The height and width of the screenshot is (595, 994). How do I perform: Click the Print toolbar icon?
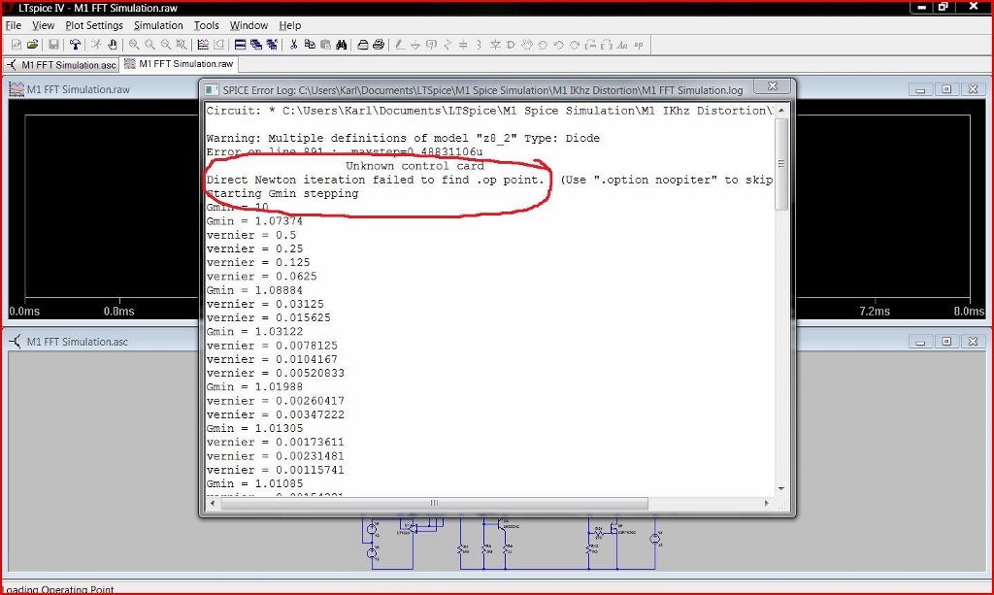pyautogui.click(x=379, y=45)
